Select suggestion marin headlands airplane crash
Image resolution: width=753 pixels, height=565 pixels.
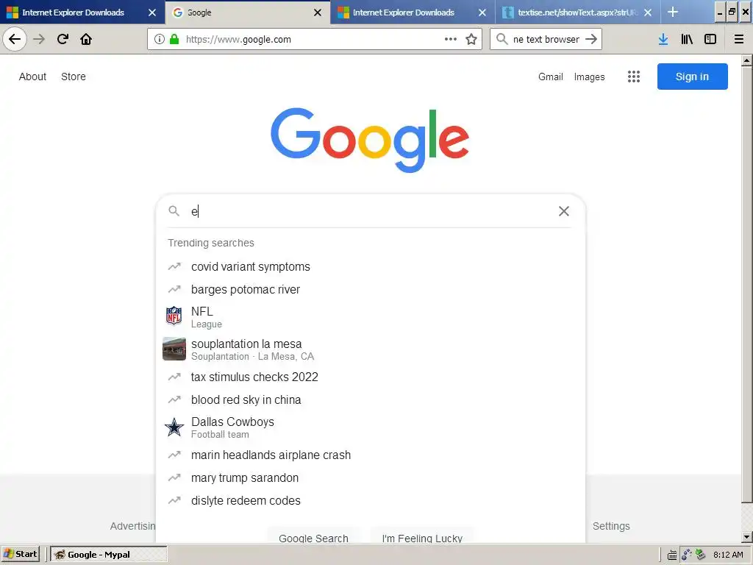click(371, 455)
